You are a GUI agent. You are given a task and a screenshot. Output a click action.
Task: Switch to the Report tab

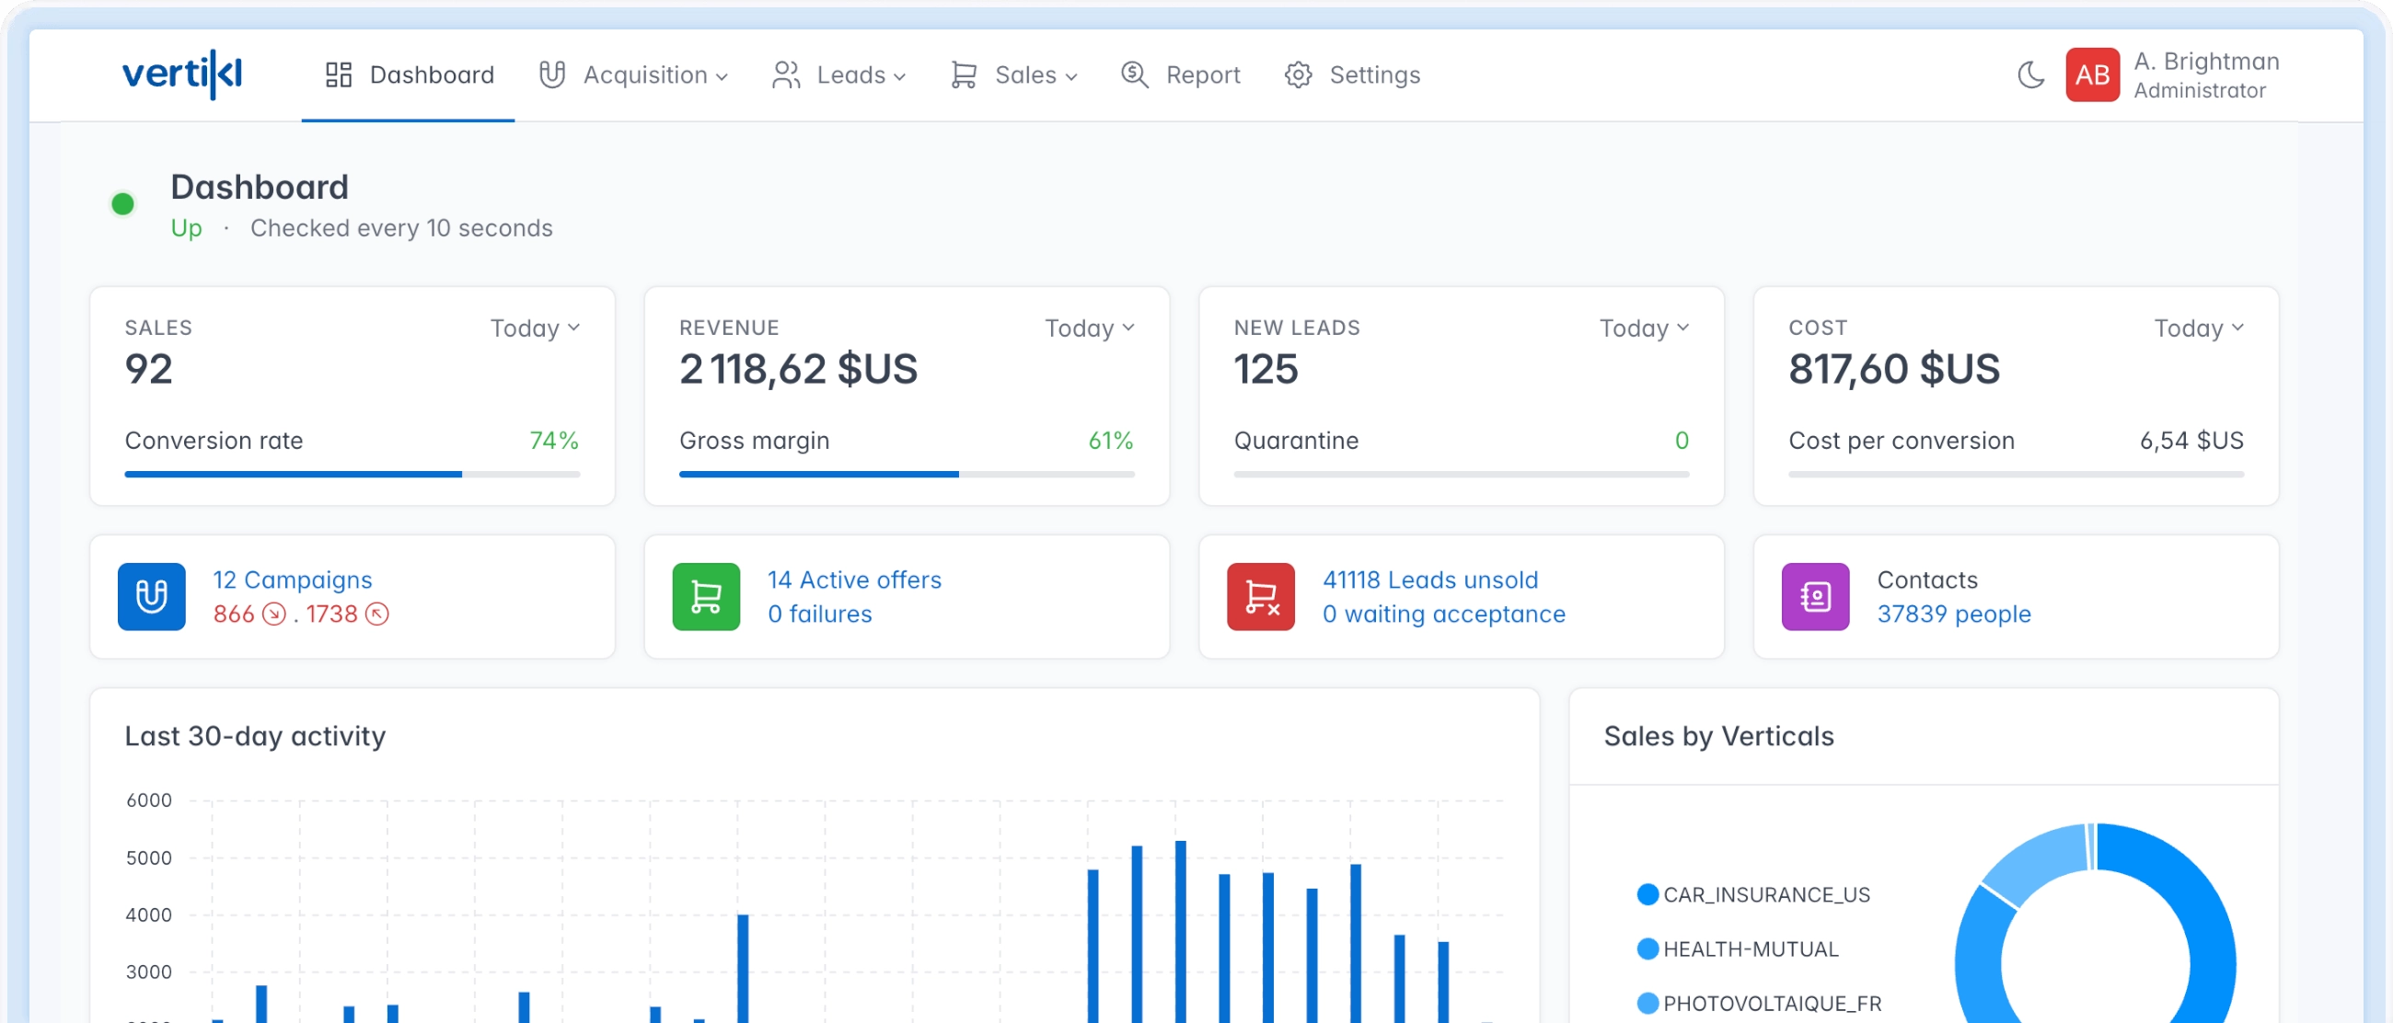[1202, 75]
